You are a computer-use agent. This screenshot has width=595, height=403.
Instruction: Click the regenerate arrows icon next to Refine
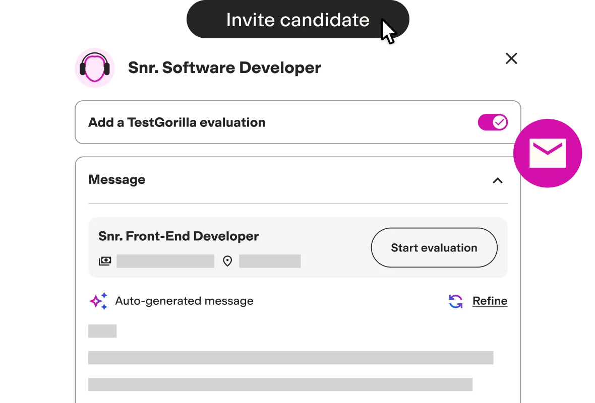click(x=454, y=300)
